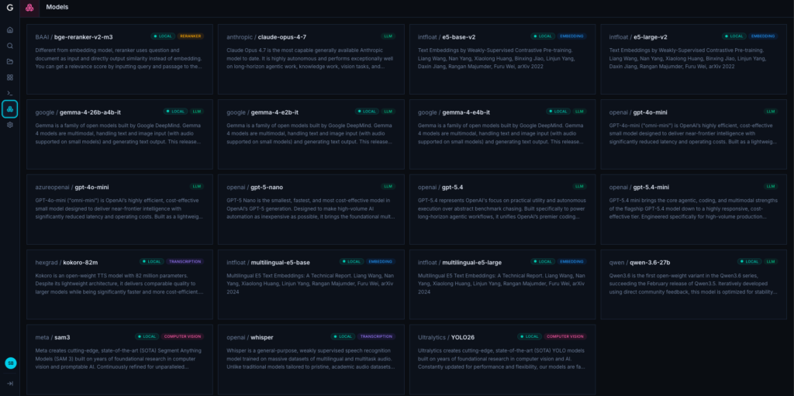The height and width of the screenshot is (396, 794).
Task: Open the openai gpt-5-nano card
Action: (311, 209)
